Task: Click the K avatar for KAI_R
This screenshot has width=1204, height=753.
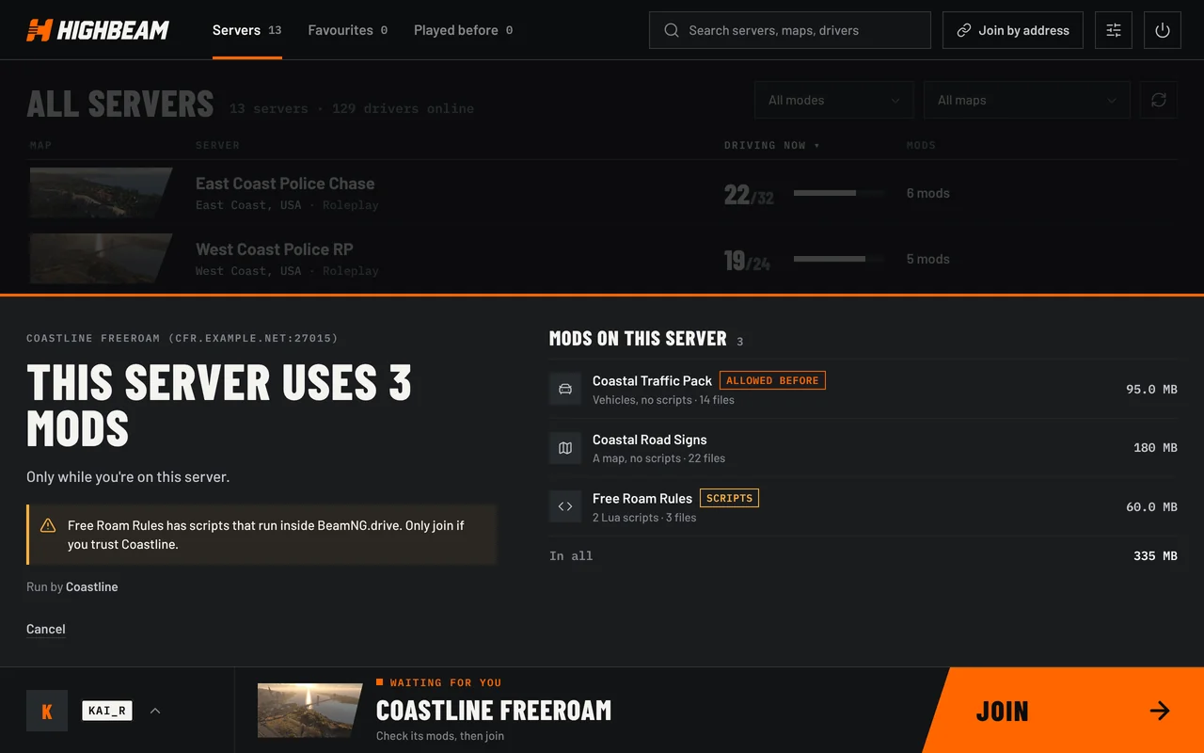Action: click(x=47, y=711)
